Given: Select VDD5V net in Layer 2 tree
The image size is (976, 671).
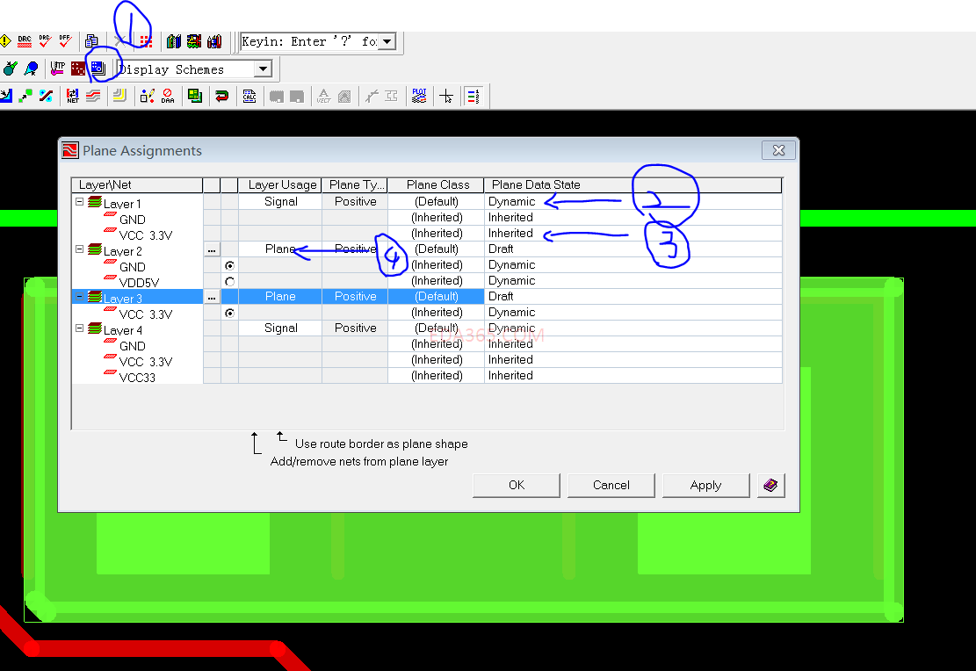Looking at the screenshot, I should [139, 283].
